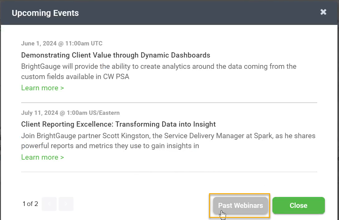Click the divider below the first event
This screenshot has height=220, width=339.
(169, 103)
